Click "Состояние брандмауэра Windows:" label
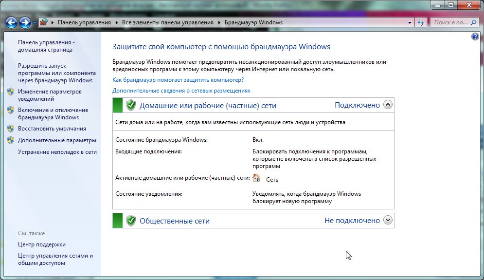This screenshot has height=280, width=484. (x=161, y=140)
